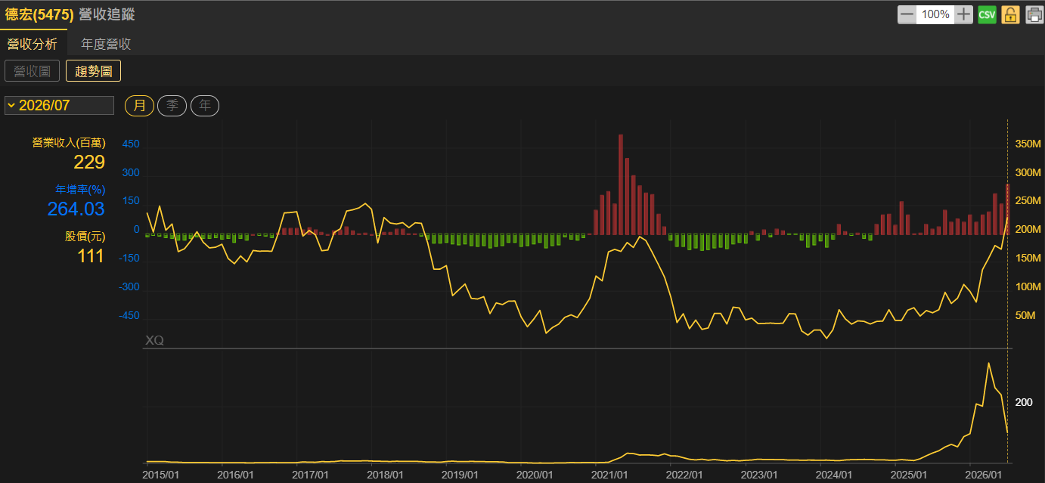Viewport: 1045px width, 483px height.
Task: Choose the 月 monthly period toggle
Action: (x=140, y=106)
